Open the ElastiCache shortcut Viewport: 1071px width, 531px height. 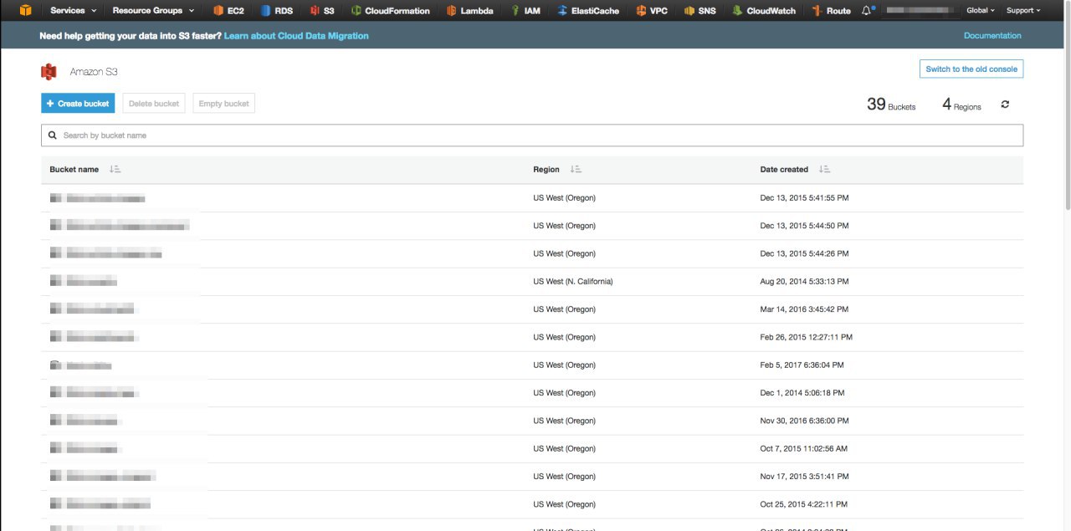coord(587,11)
